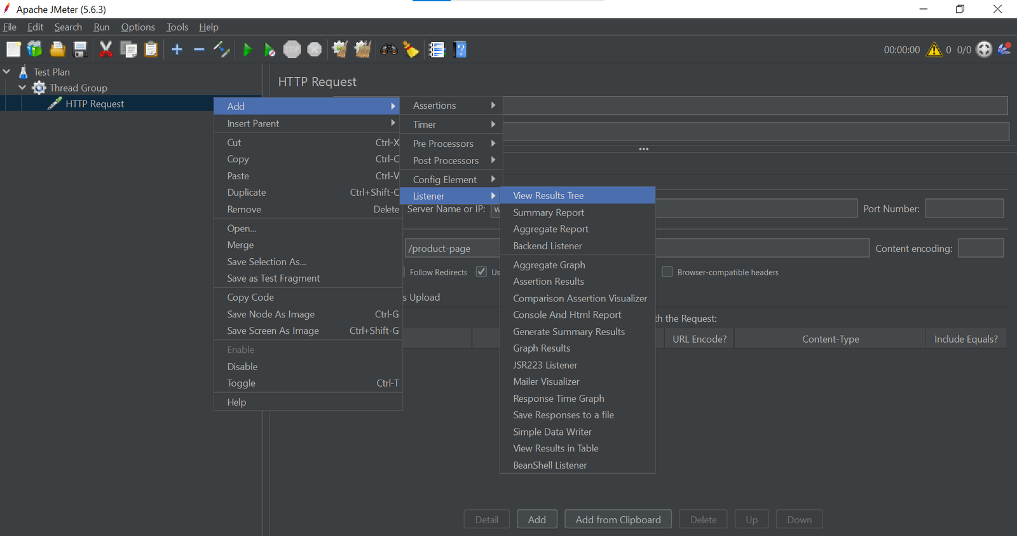Image resolution: width=1017 pixels, height=536 pixels.
Task: Click the Copy toolbar icon
Action: pos(128,50)
